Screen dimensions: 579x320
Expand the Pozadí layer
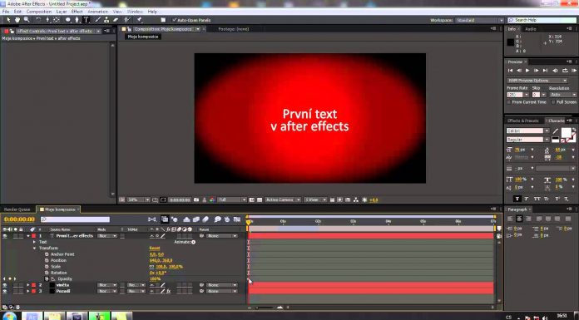(28, 291)
